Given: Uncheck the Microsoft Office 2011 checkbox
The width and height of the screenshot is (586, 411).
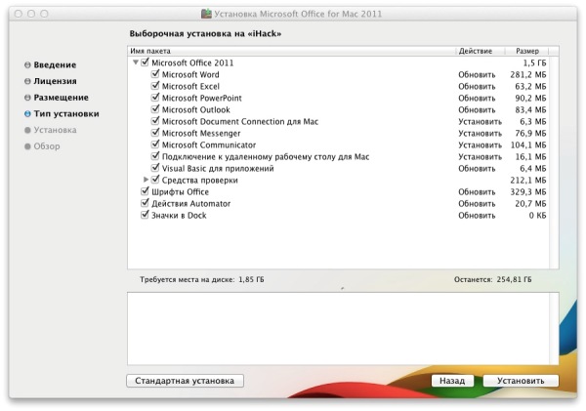Looking at the screenshot, I should click(x=145, y=62).
